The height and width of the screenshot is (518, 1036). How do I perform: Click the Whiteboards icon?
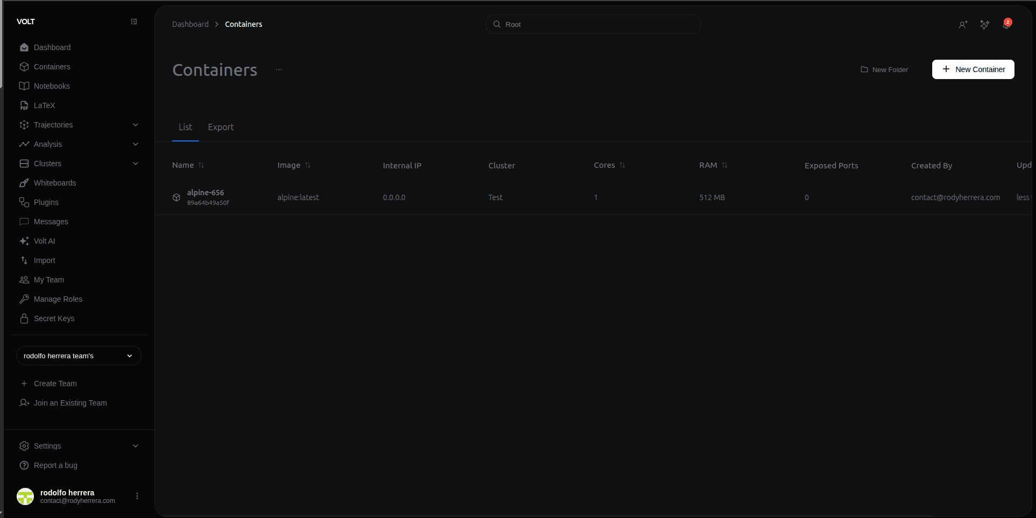[x=24, y=183]
